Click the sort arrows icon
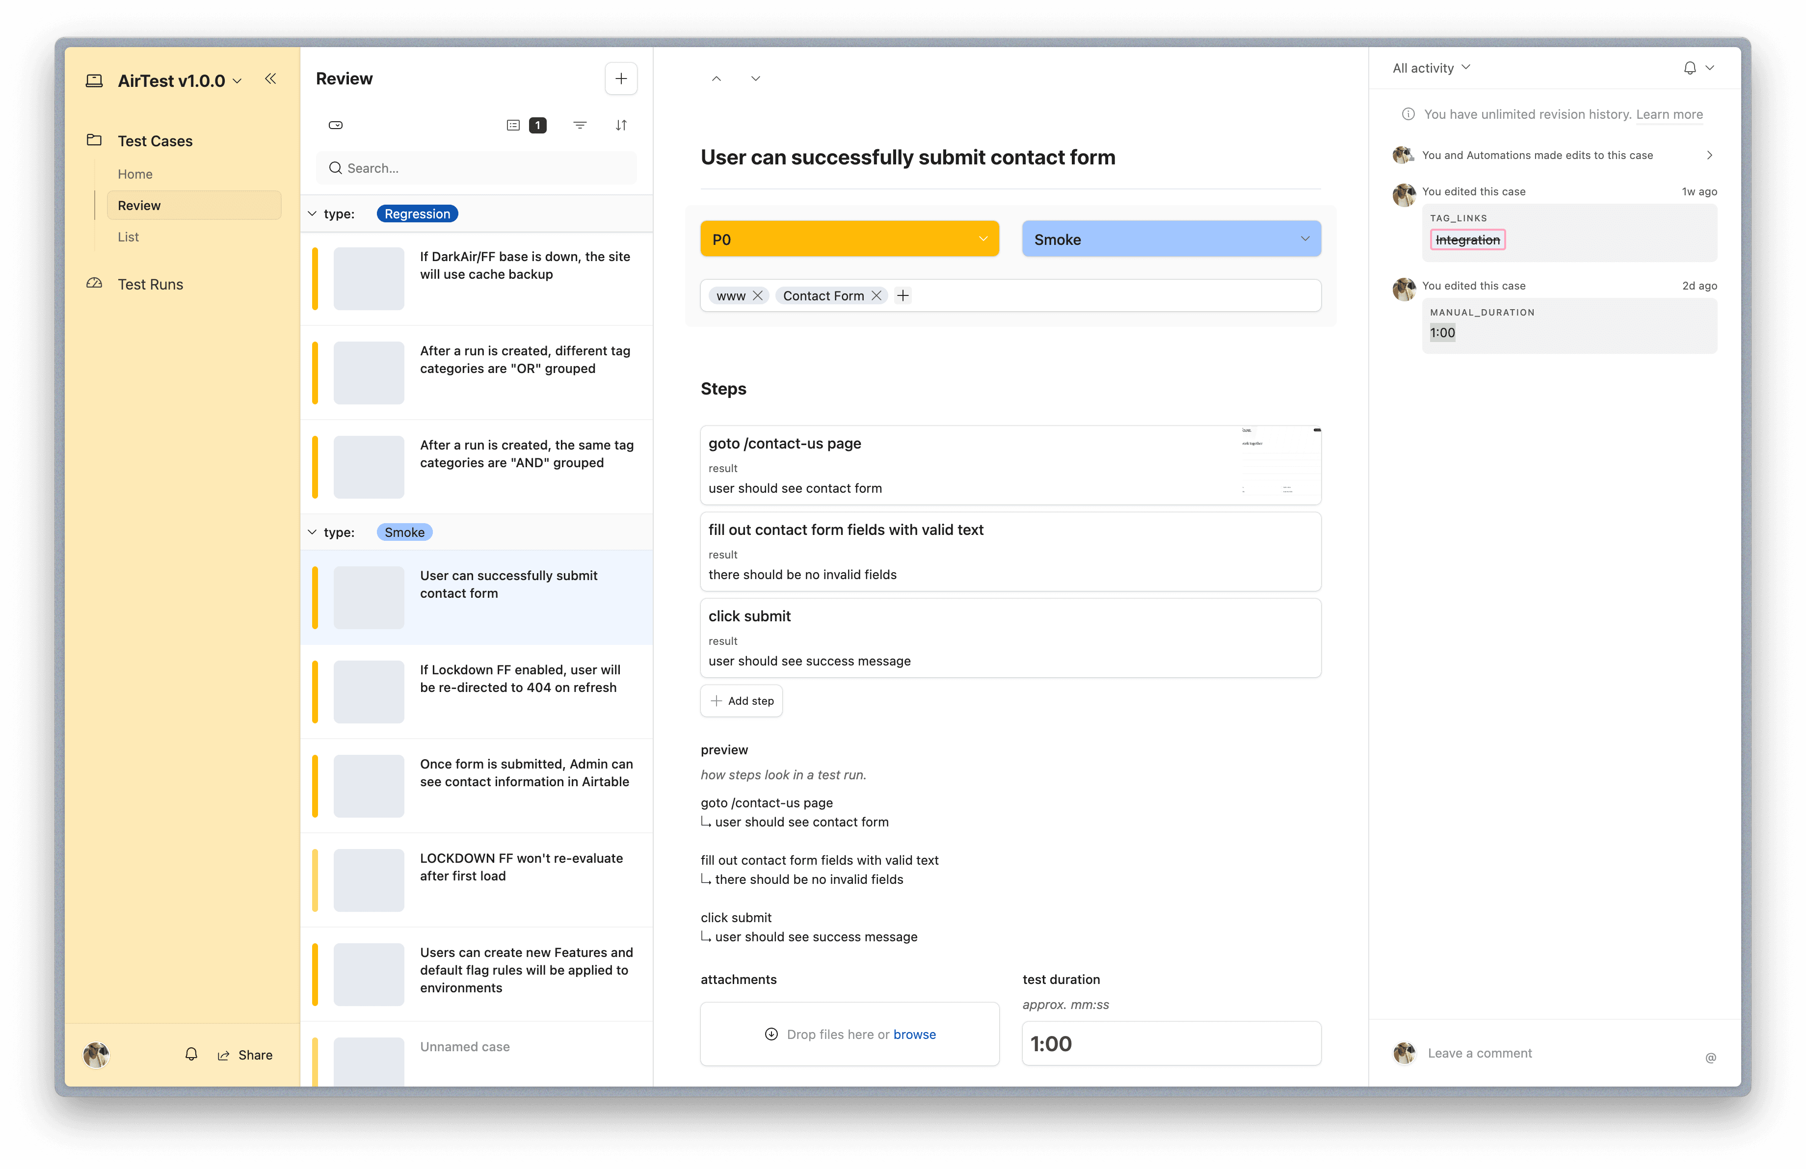This screenshot has width=1806, height=1169. click(621, 125)
